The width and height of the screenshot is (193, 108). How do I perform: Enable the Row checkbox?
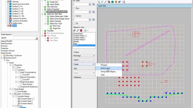pos(74,8)
